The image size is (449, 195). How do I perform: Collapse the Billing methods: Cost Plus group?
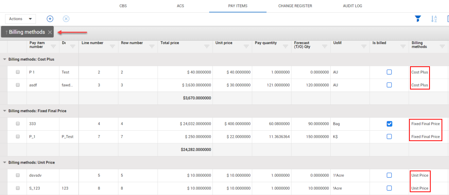[4, 59]
